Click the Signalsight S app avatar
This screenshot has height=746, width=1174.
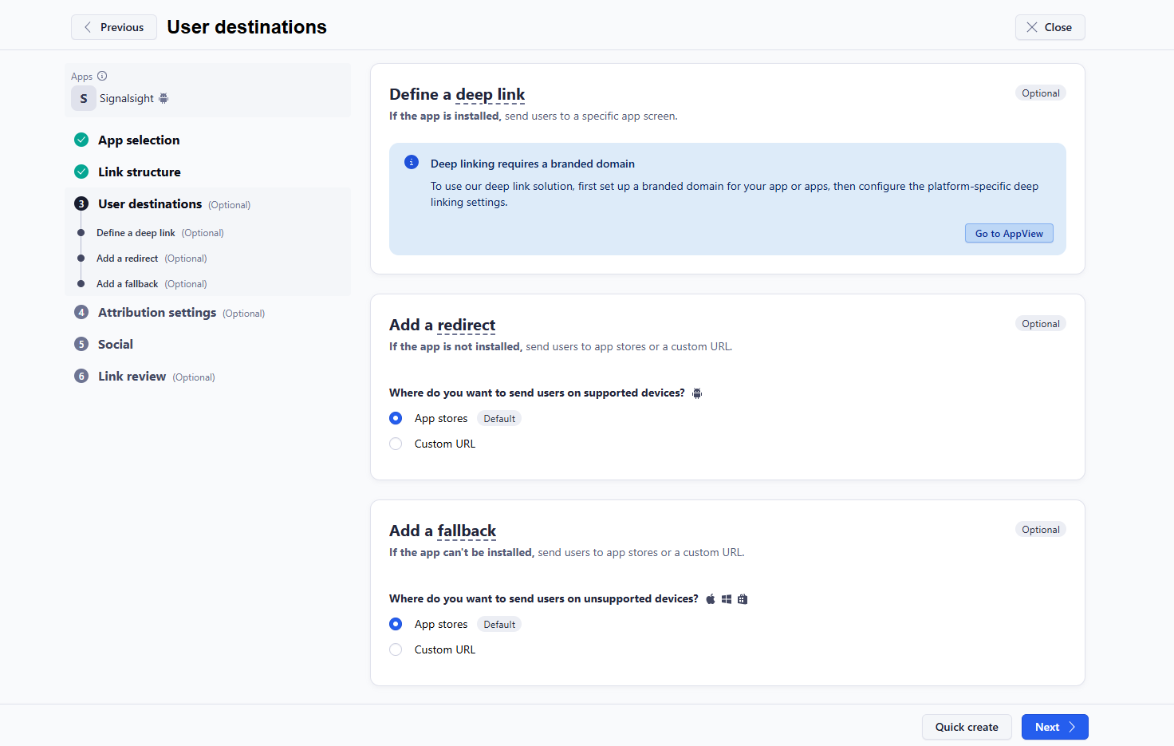point(84,98)
